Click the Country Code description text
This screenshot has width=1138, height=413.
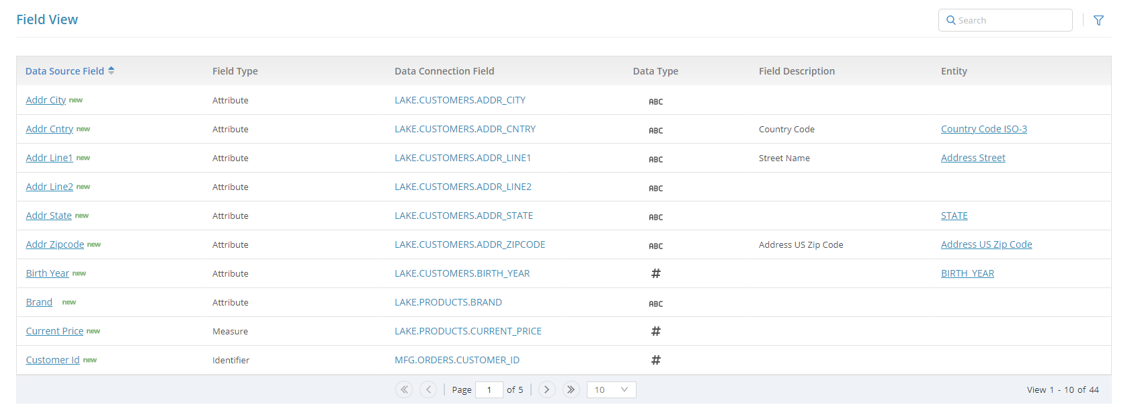(786, 129)
